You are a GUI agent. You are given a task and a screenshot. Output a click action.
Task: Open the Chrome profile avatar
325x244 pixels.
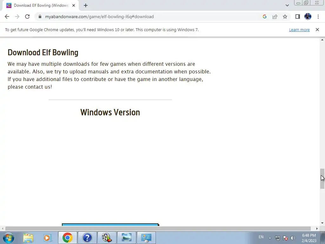click(x=308, y=17)
